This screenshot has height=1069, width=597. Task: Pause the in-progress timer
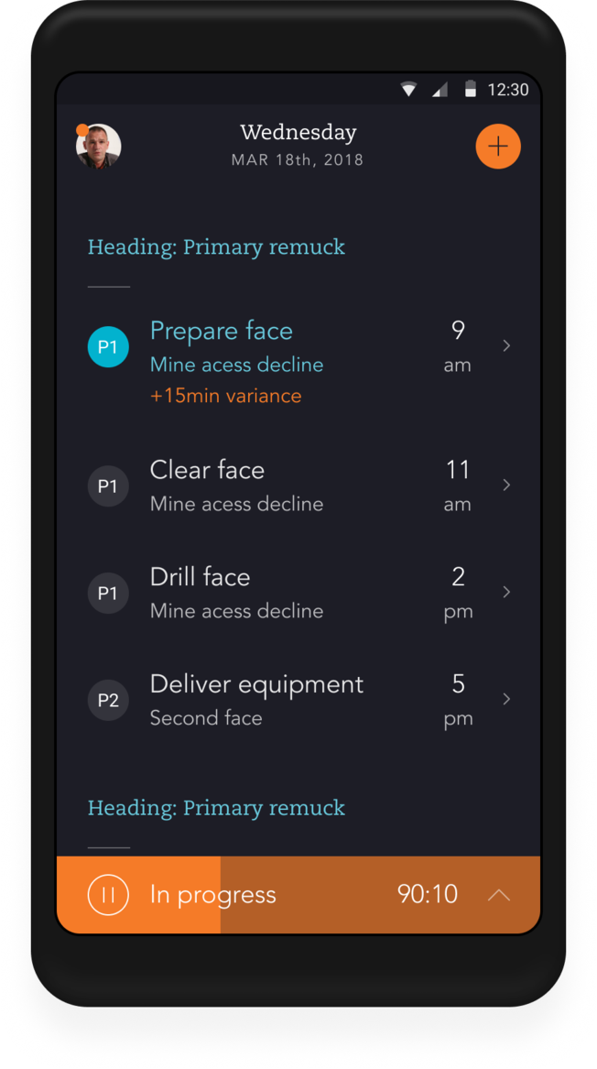coord(107,894)
